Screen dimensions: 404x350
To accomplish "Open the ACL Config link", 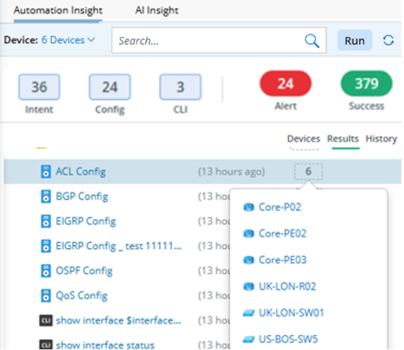I will click(x=81, y=172).
